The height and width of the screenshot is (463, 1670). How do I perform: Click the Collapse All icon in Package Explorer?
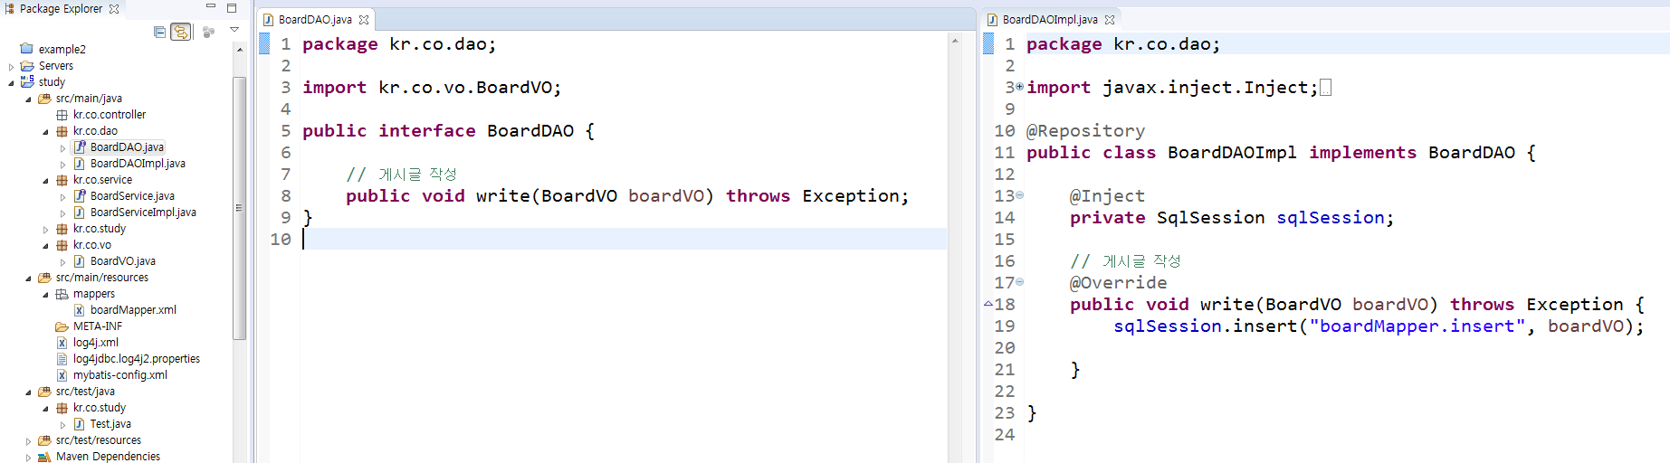160,32
